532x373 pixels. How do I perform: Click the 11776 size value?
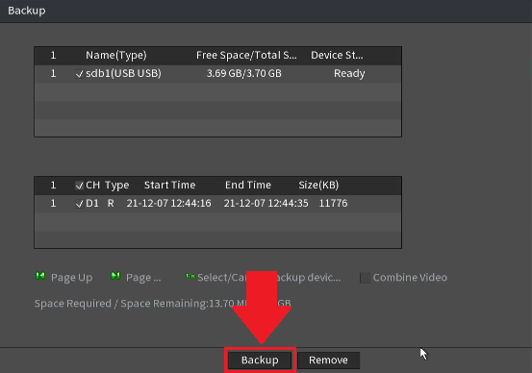pos(333,203)
